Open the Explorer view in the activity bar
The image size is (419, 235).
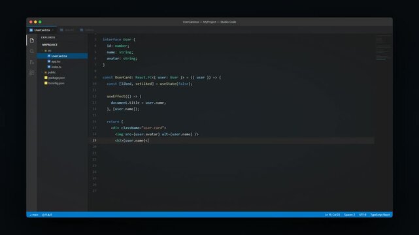32,40
